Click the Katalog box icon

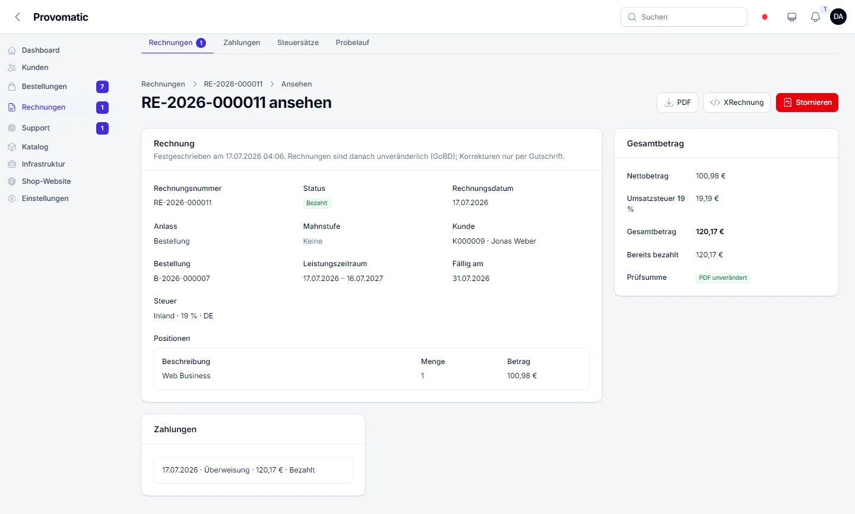point(12,147)
